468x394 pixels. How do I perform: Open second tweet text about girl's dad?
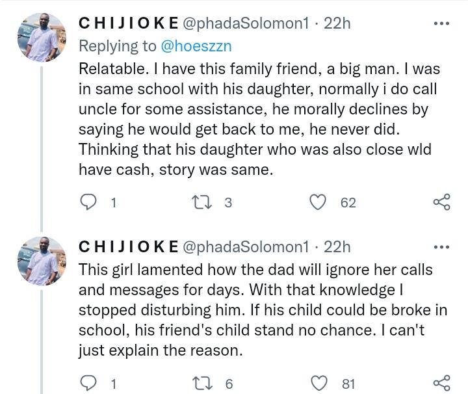pyautogui.click(x=263, y=310)
